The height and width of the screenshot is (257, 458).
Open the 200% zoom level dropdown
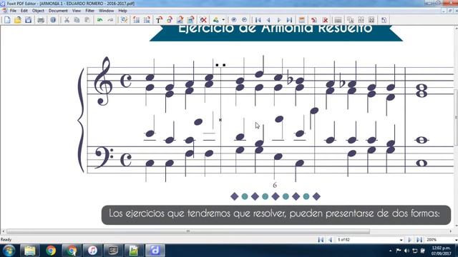click(x=456, y=240)
